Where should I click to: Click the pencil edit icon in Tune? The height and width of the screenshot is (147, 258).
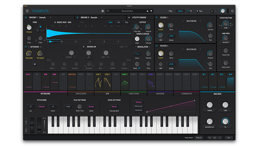[43, 30]
